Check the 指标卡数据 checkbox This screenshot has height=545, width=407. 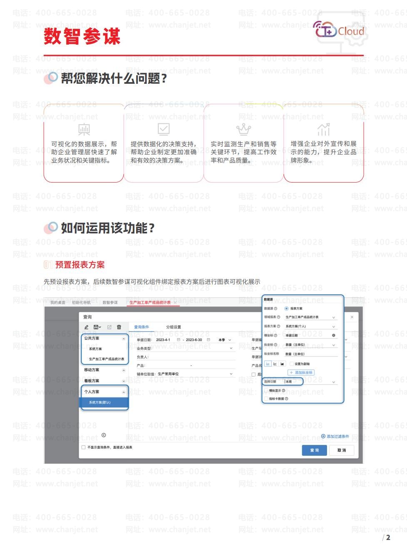[x=266, y=399]
